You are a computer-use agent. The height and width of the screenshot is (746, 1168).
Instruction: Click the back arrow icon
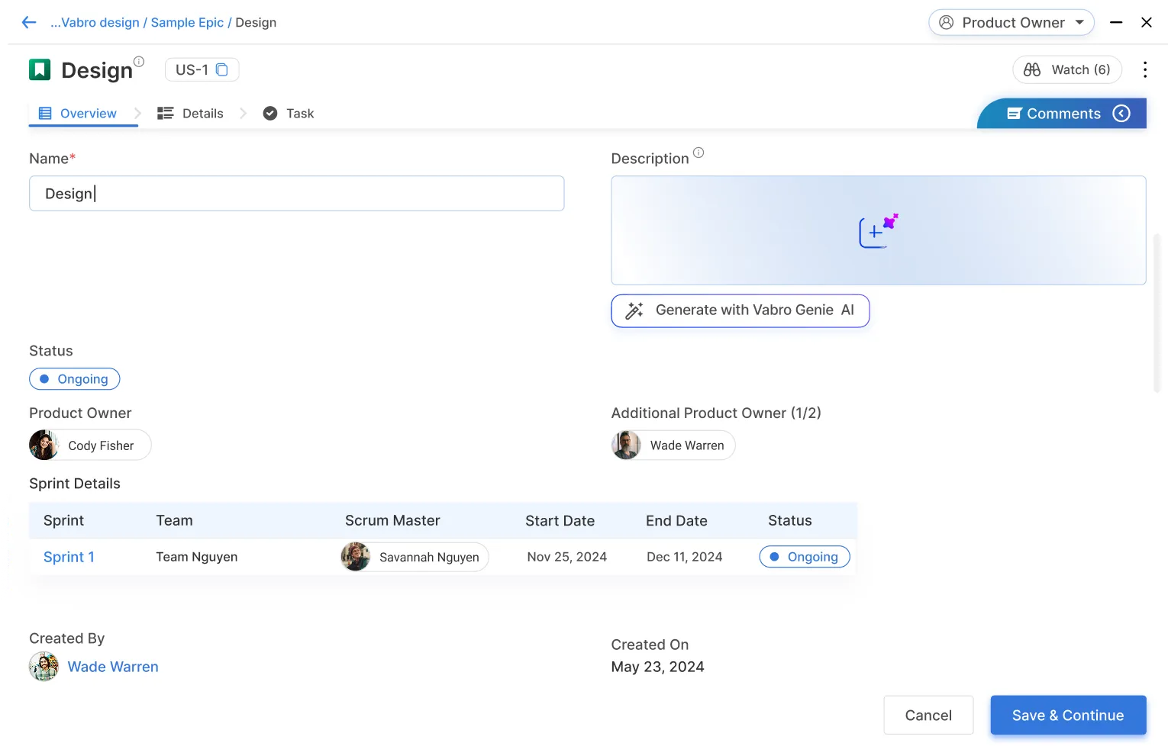click(29, 23)
